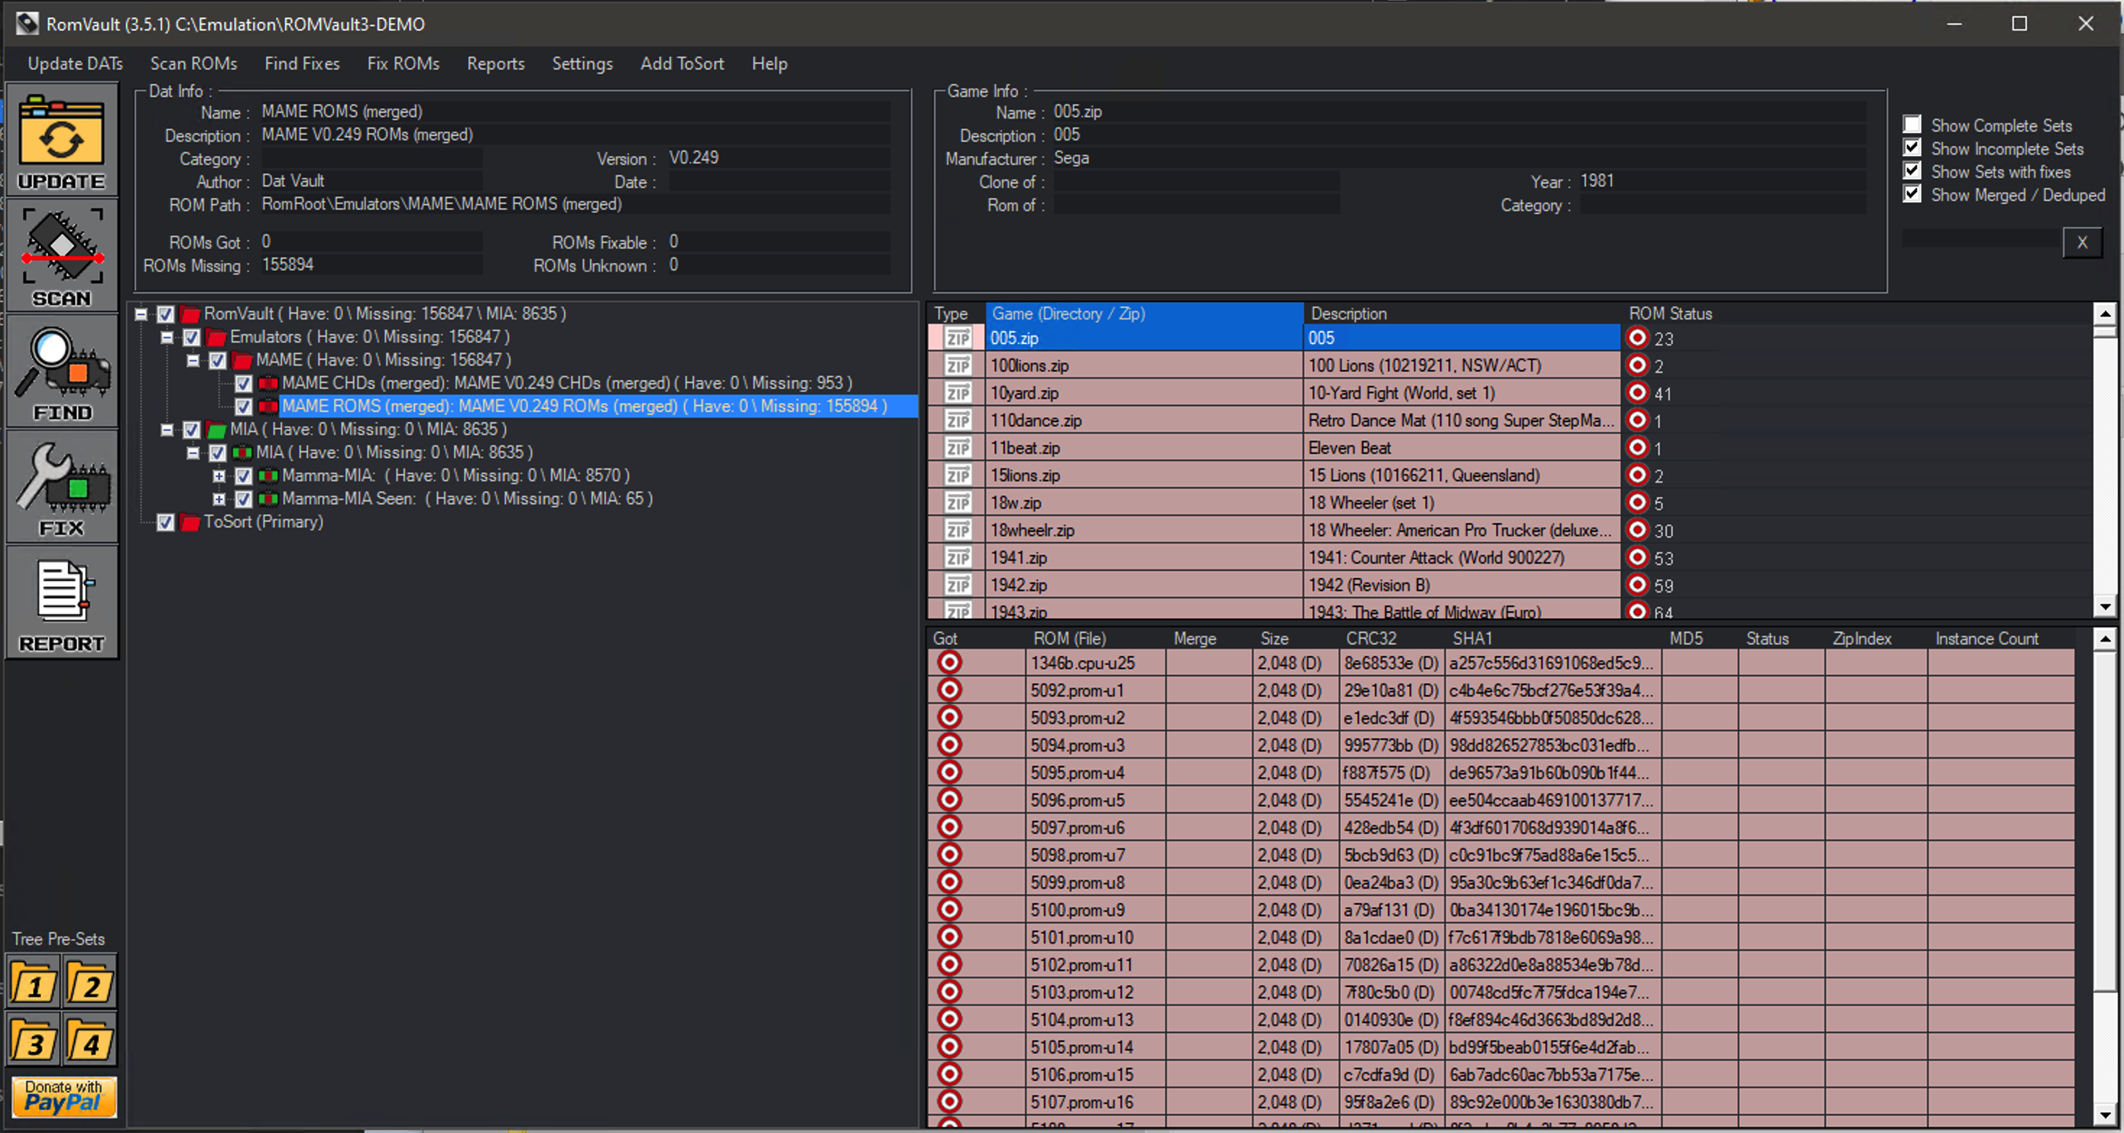Click the ZIP type icon for 100lions.zip

point(958,365)
